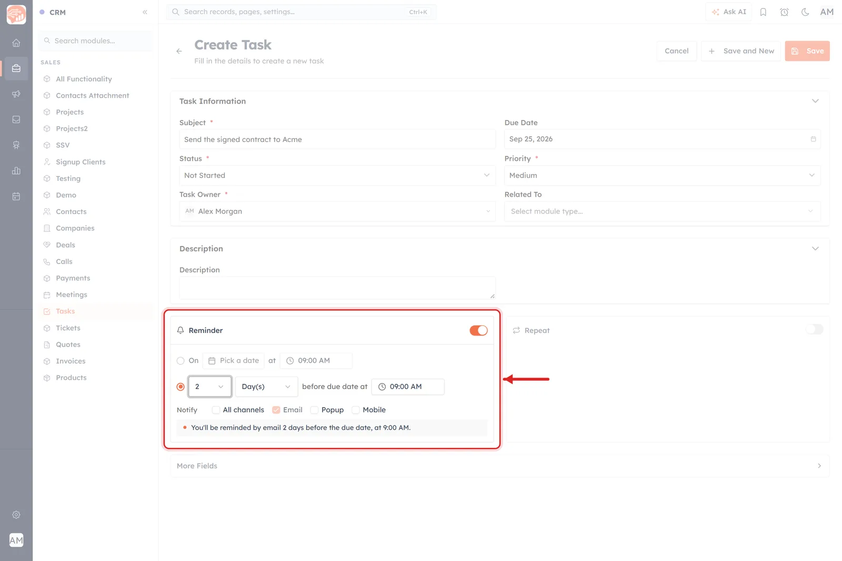Expand the More Fields section
This screenshot has height=561, width=842.
click(x=499, y=466)
